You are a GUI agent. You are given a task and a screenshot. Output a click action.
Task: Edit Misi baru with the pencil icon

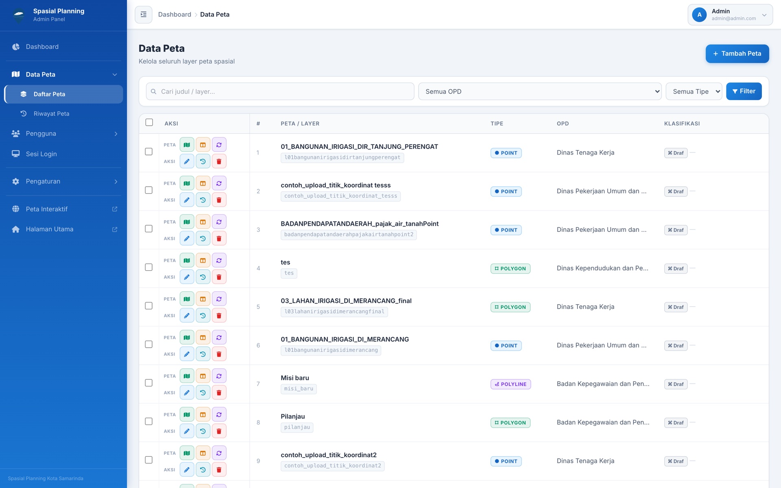tap(187, 393)
